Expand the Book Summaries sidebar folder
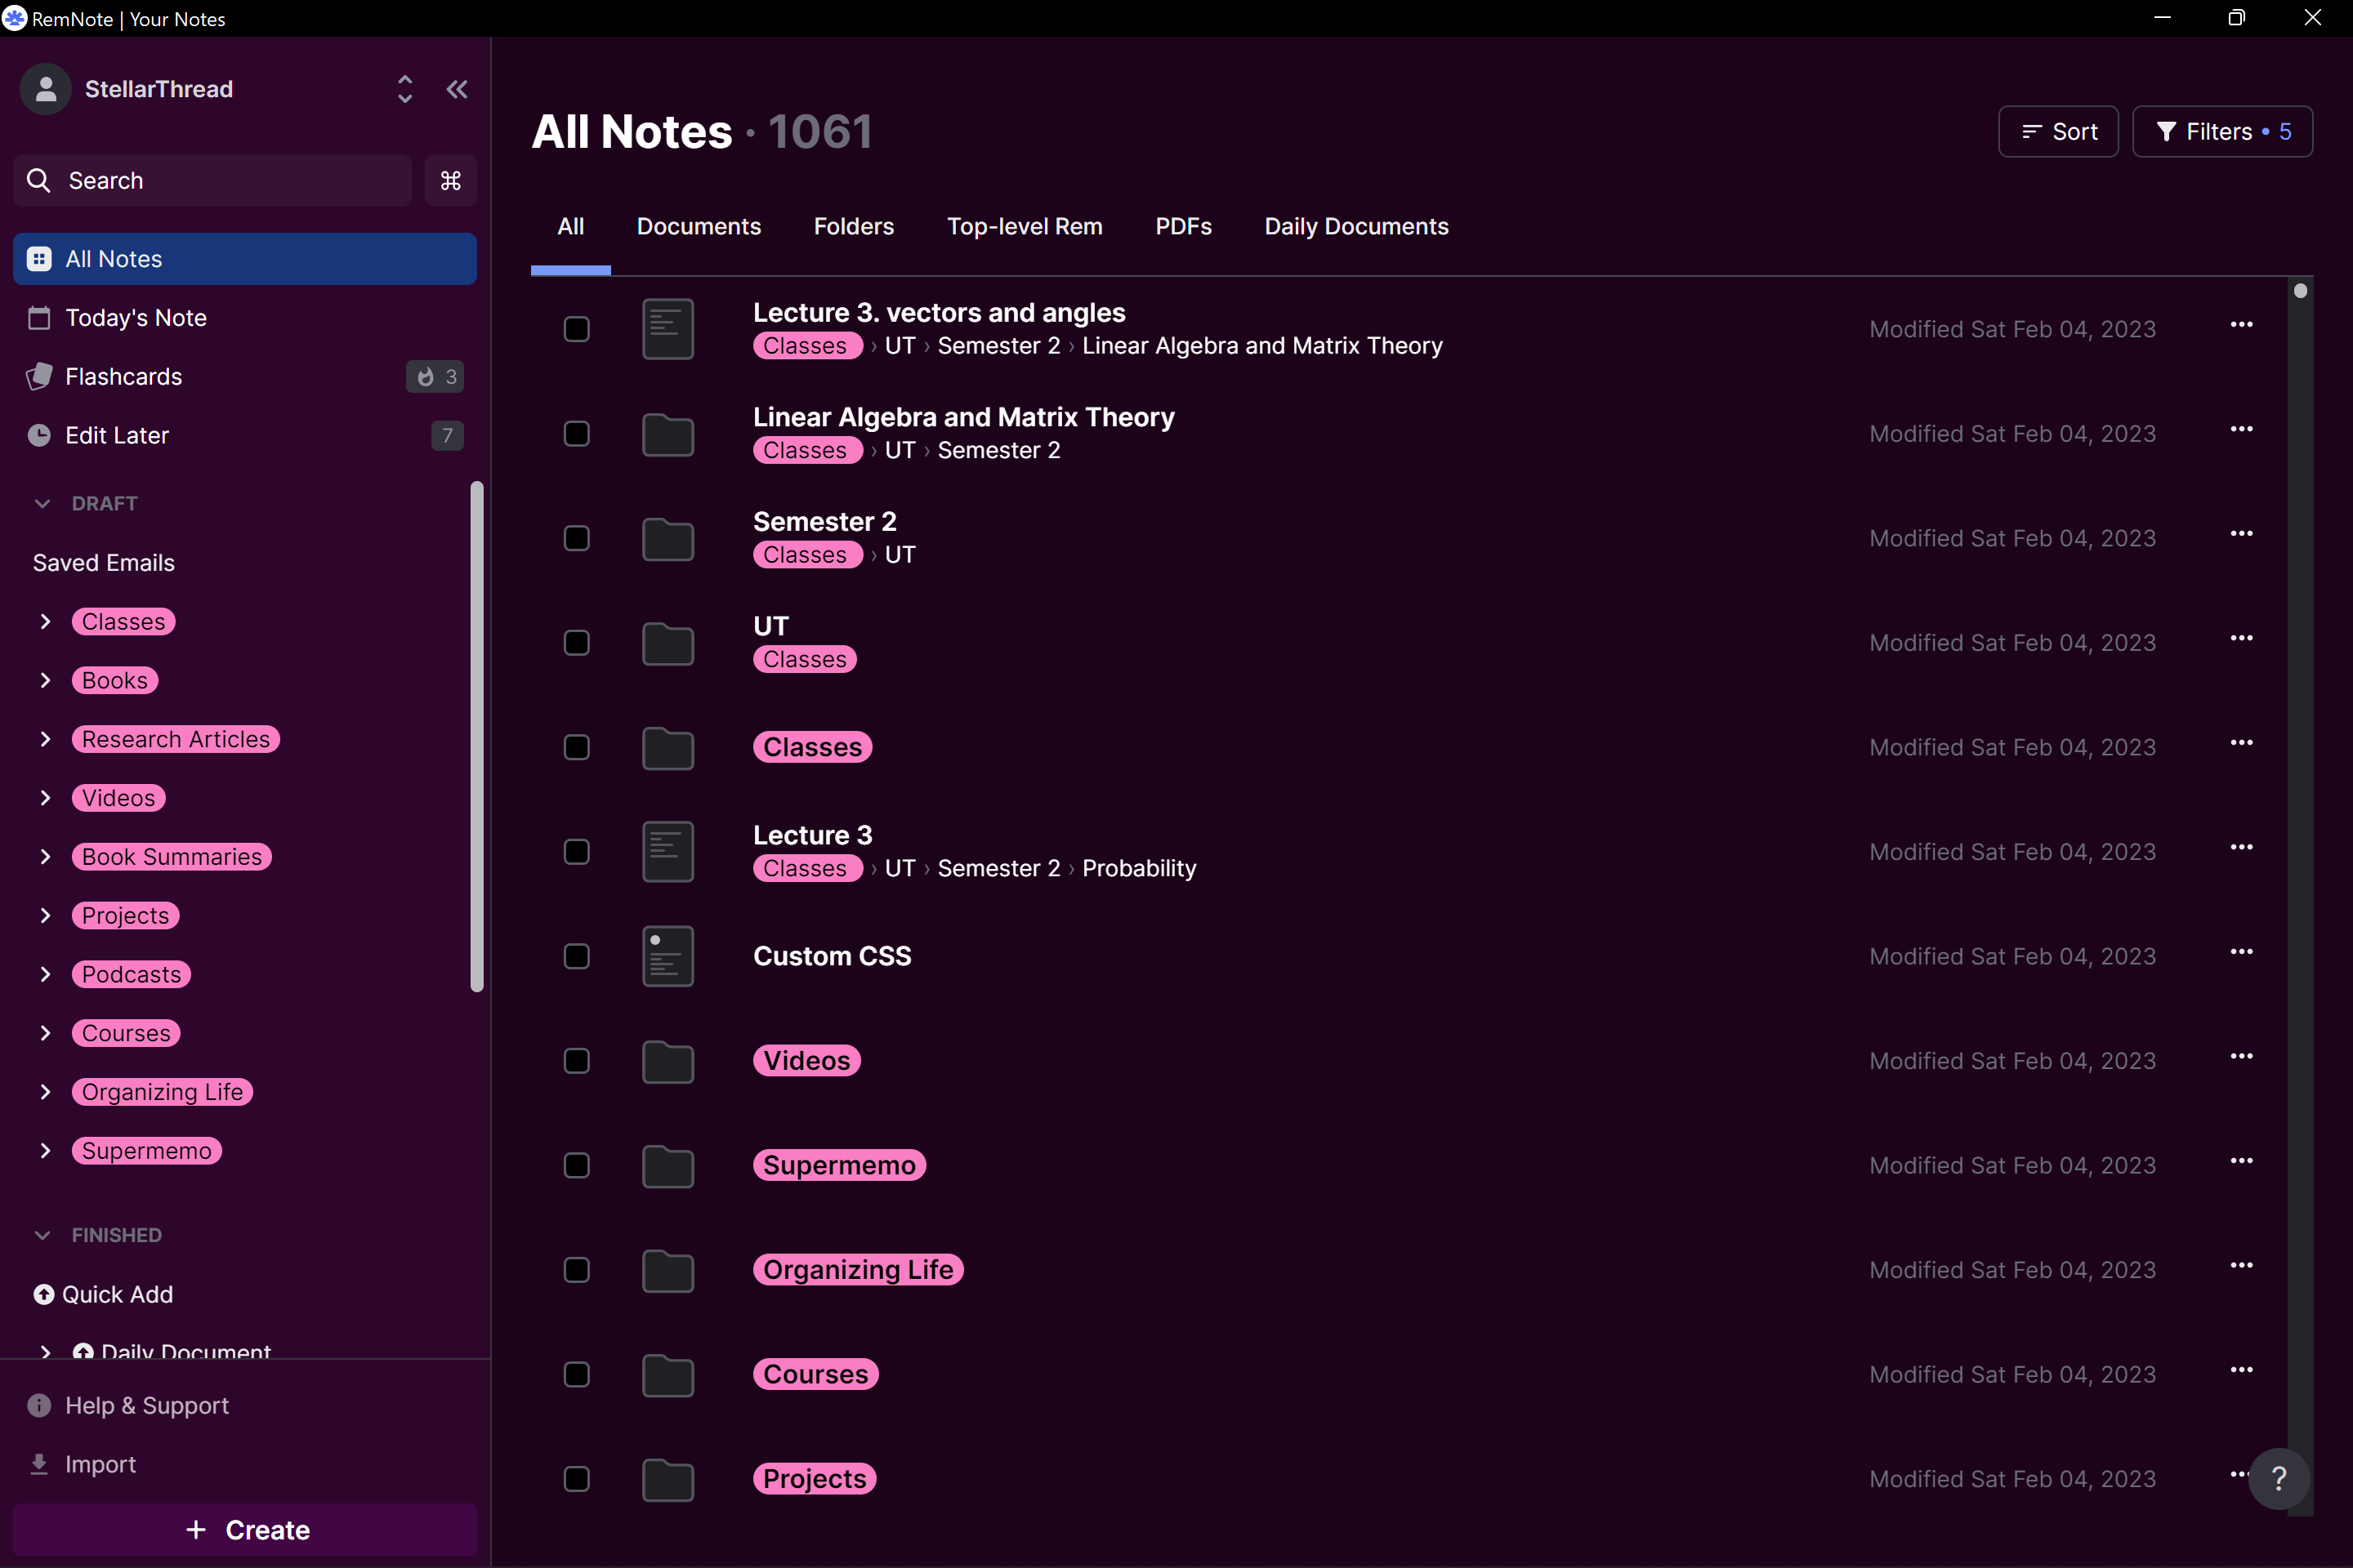This screenshot has width=2353, height=1568. (x=45, y=857)
